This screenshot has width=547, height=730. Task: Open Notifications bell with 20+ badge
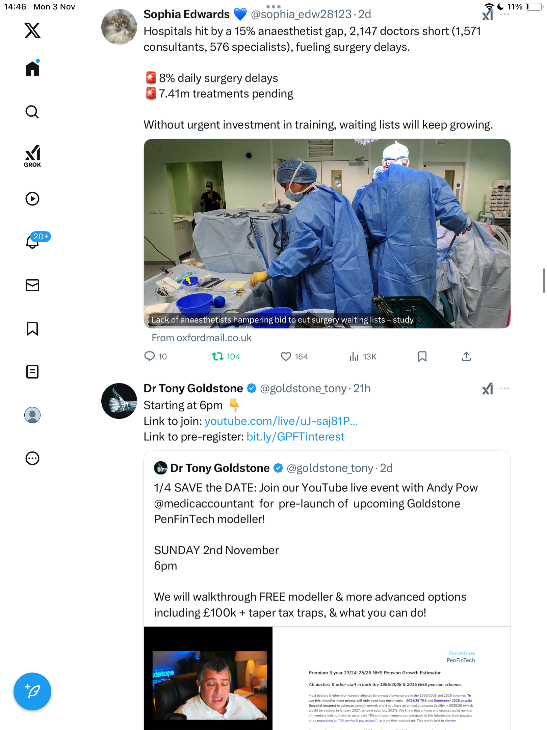click(33, 241)
